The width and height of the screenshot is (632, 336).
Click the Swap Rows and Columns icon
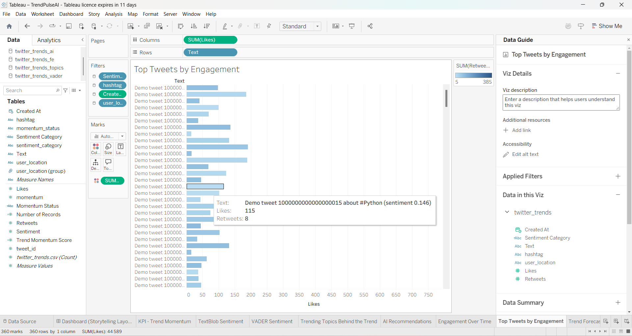point(180,26)
